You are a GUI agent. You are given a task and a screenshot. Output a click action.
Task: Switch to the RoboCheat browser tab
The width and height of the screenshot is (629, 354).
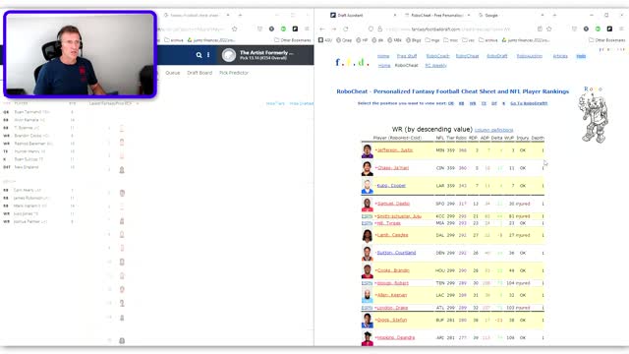(436, 16)
